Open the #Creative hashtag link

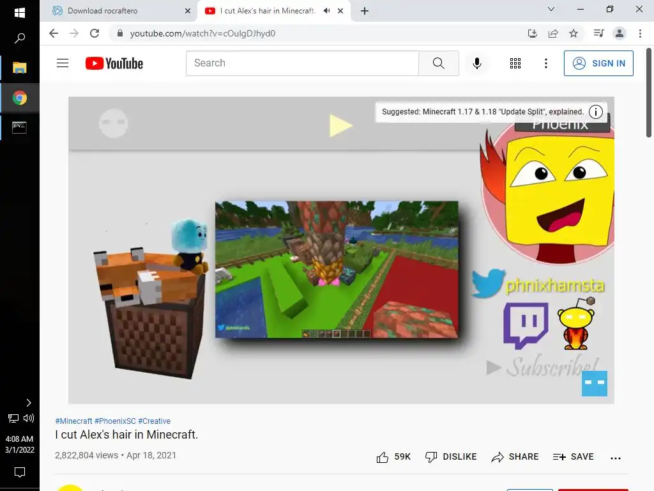click(x=155, y=421)
